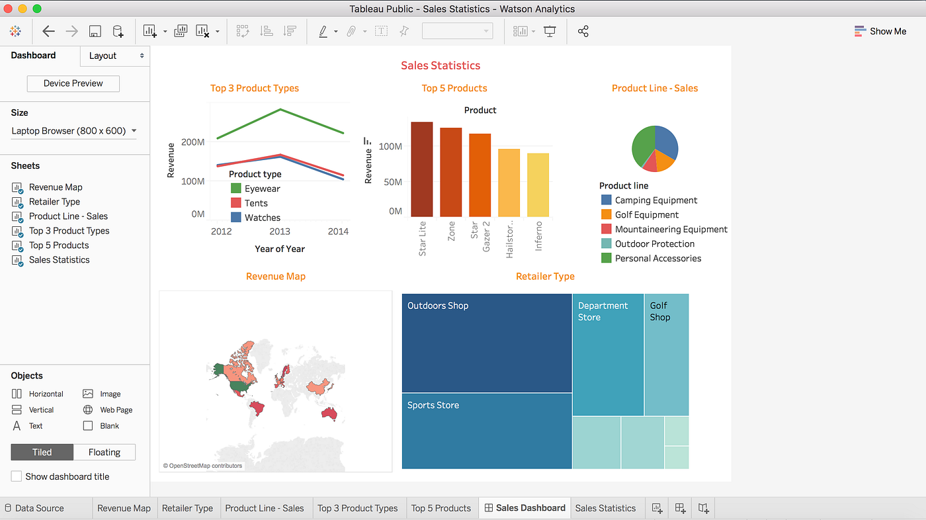Image resolution: width=926 pixels, height=520 pixels.
Task: Click the Undo arrow in the toolbar
Action: click(x=48, y=30)
